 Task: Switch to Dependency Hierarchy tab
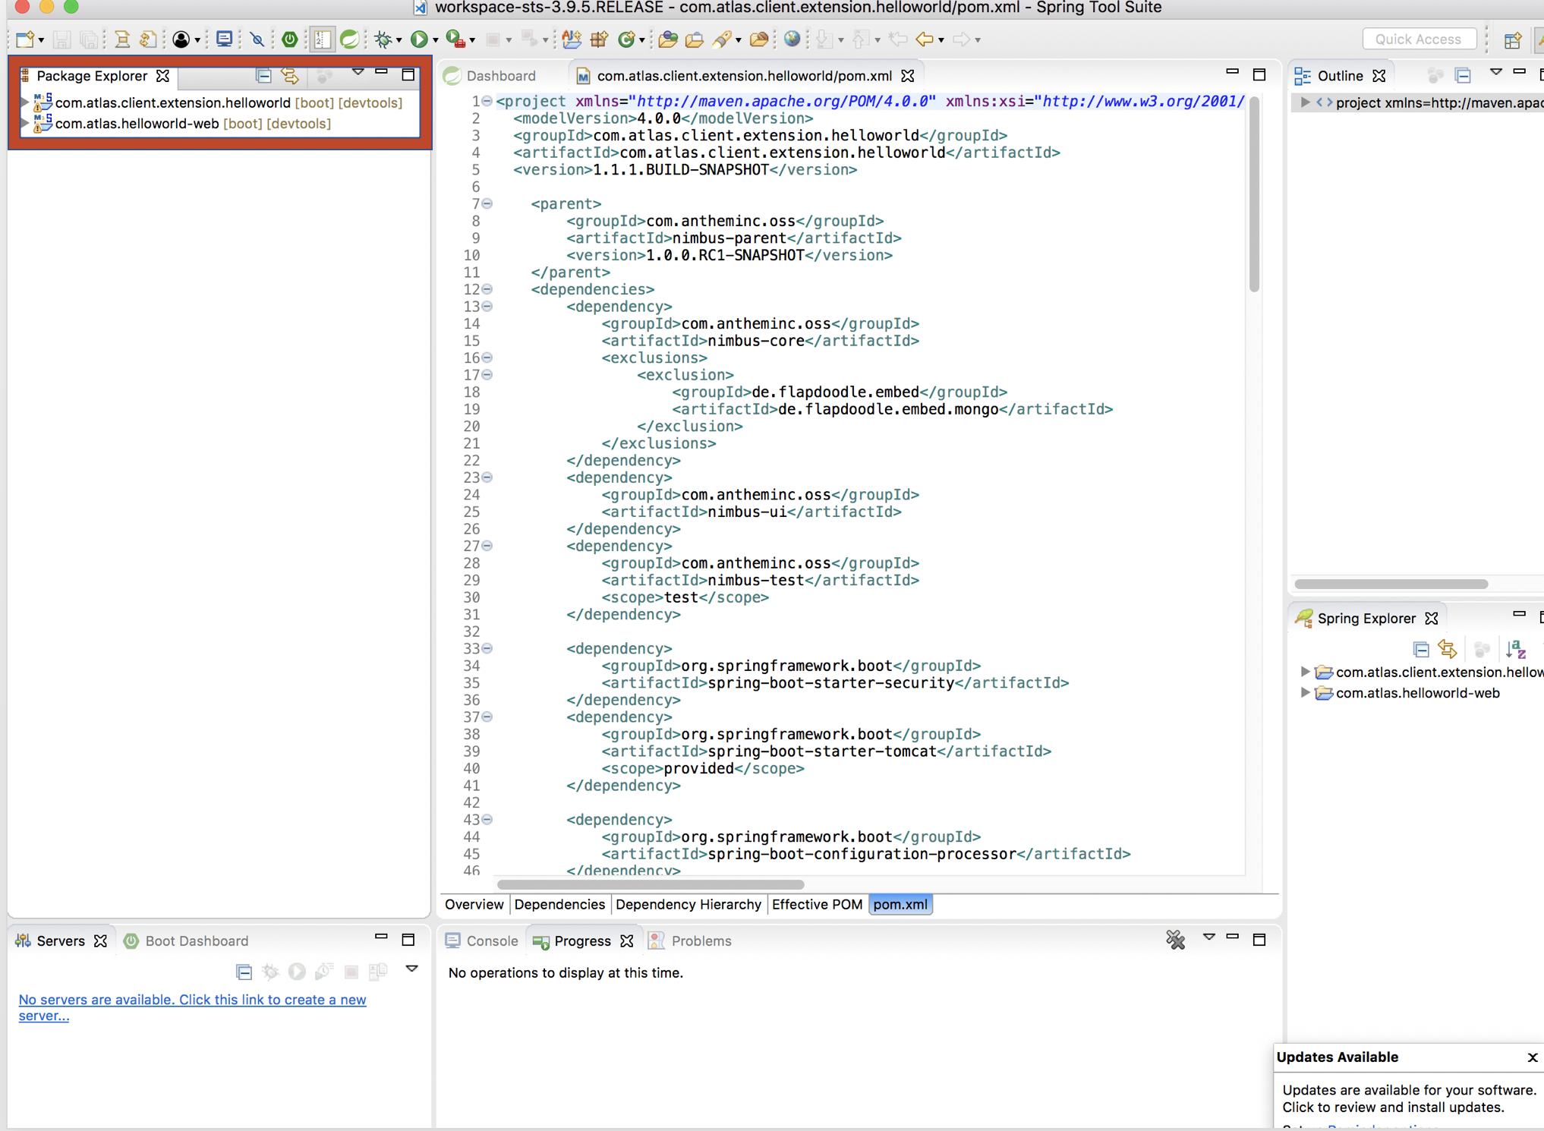tap(688, 904)
